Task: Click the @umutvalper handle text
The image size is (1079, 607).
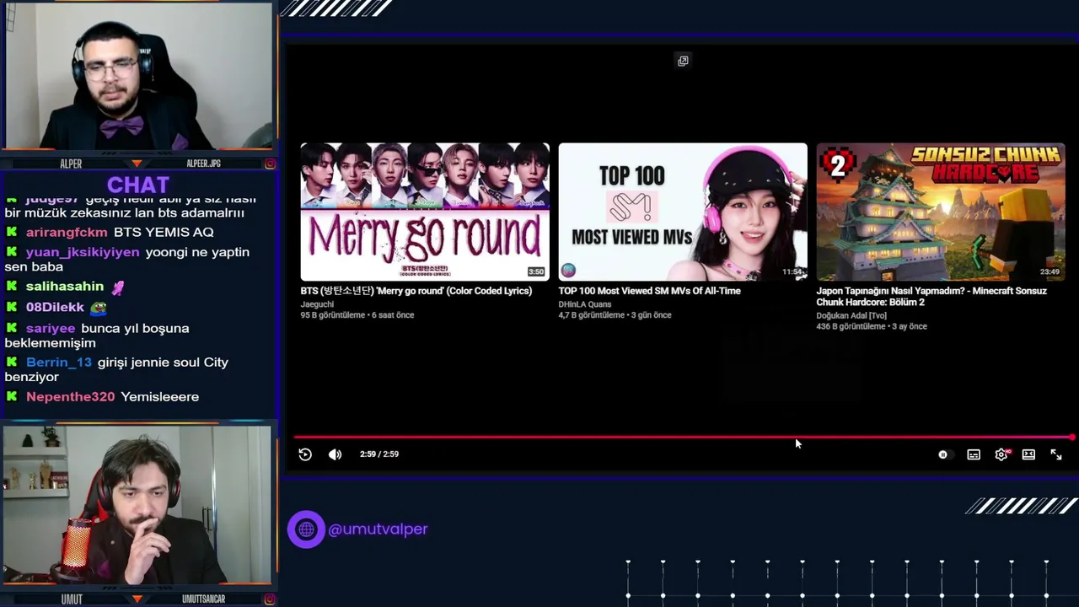Action: tap(378, 529)
